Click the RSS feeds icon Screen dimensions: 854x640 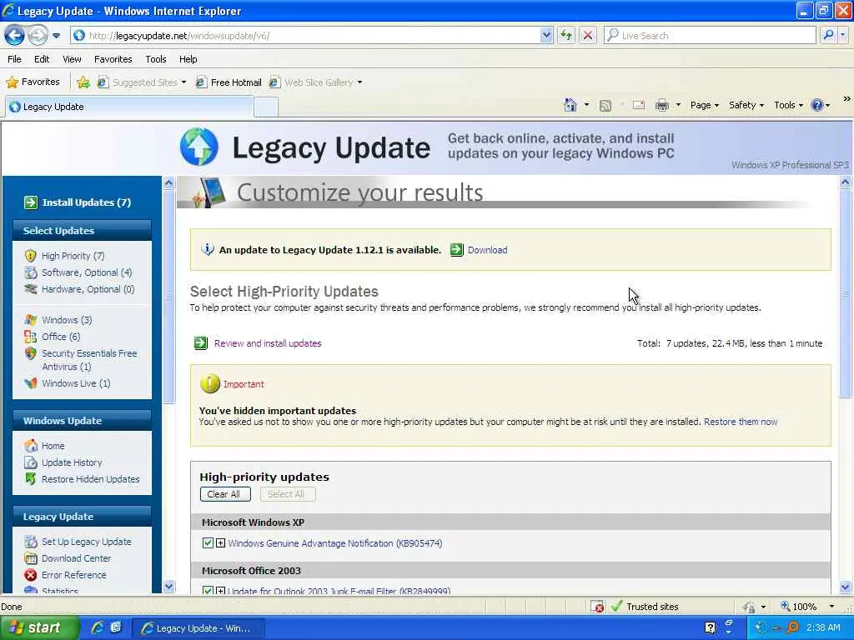(x=605, y=106)
